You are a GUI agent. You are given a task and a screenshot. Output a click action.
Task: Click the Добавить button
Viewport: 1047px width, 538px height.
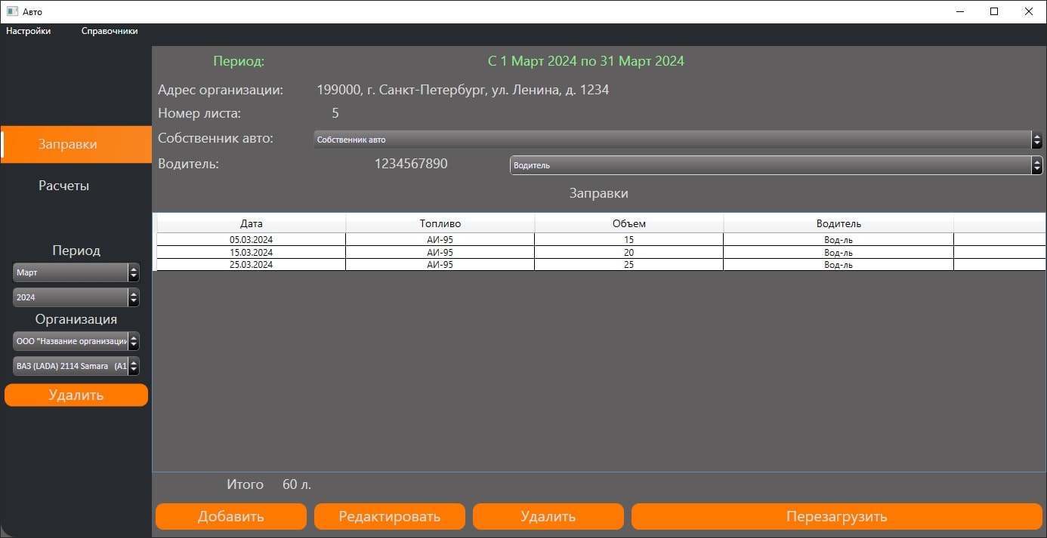pyautogui.click(x=231, y=517)
